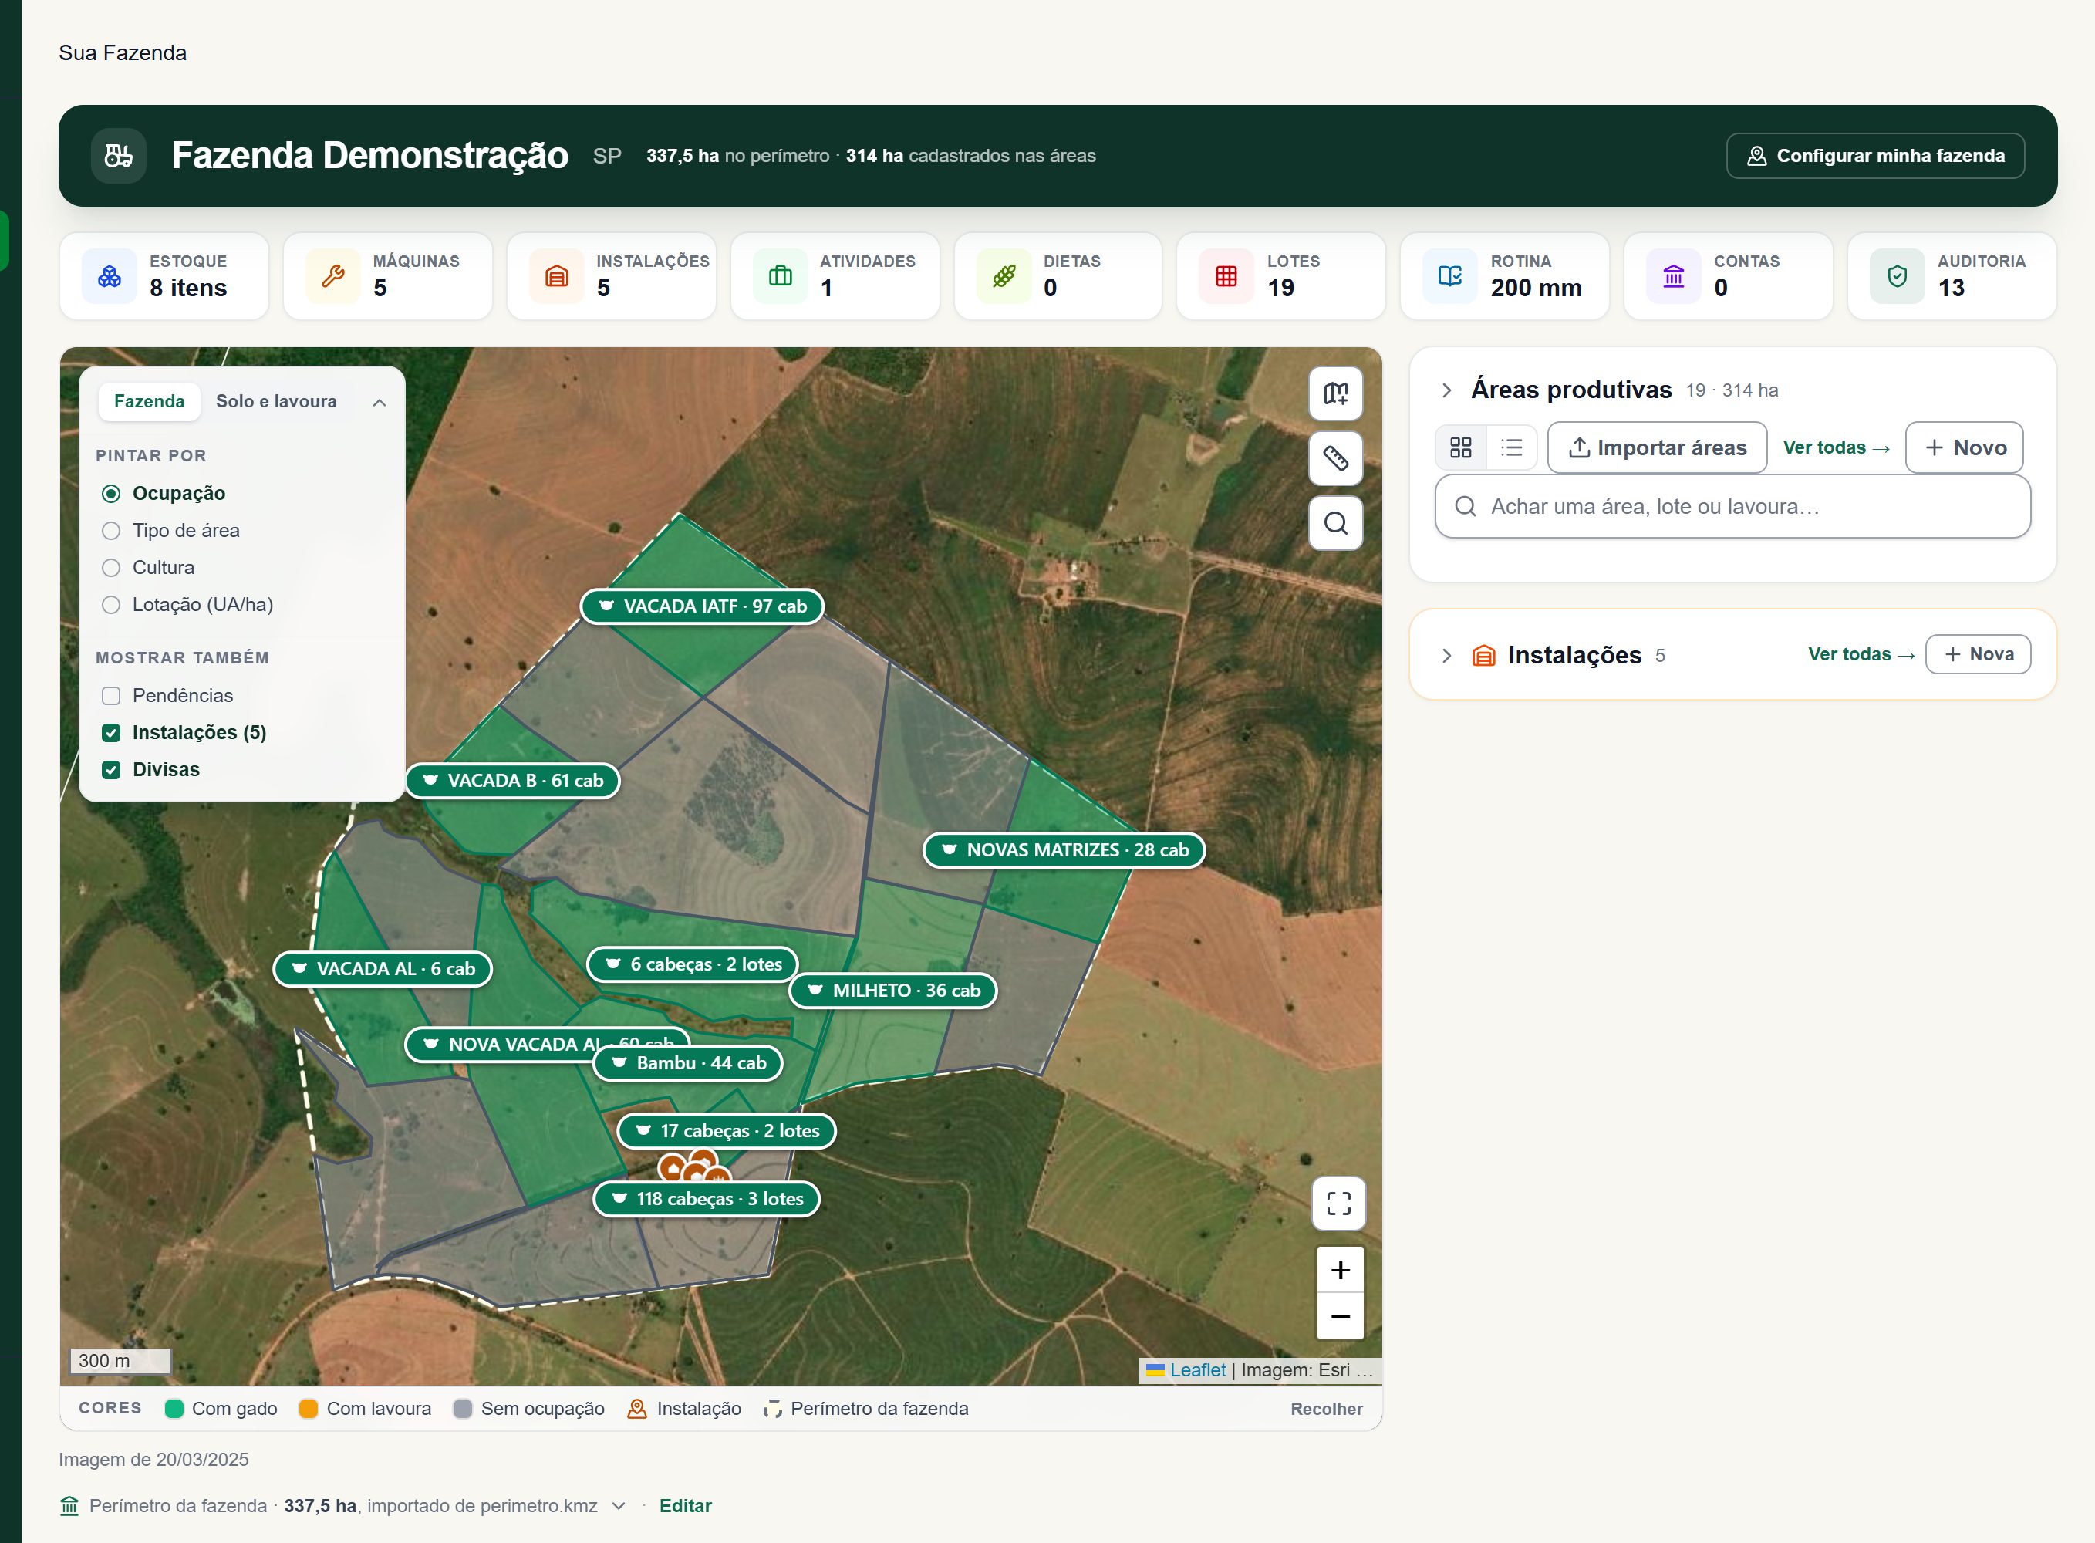The image size is (2095, 1543).
Task: Zoom in on the map
Action: (x=1341, y=1270)
